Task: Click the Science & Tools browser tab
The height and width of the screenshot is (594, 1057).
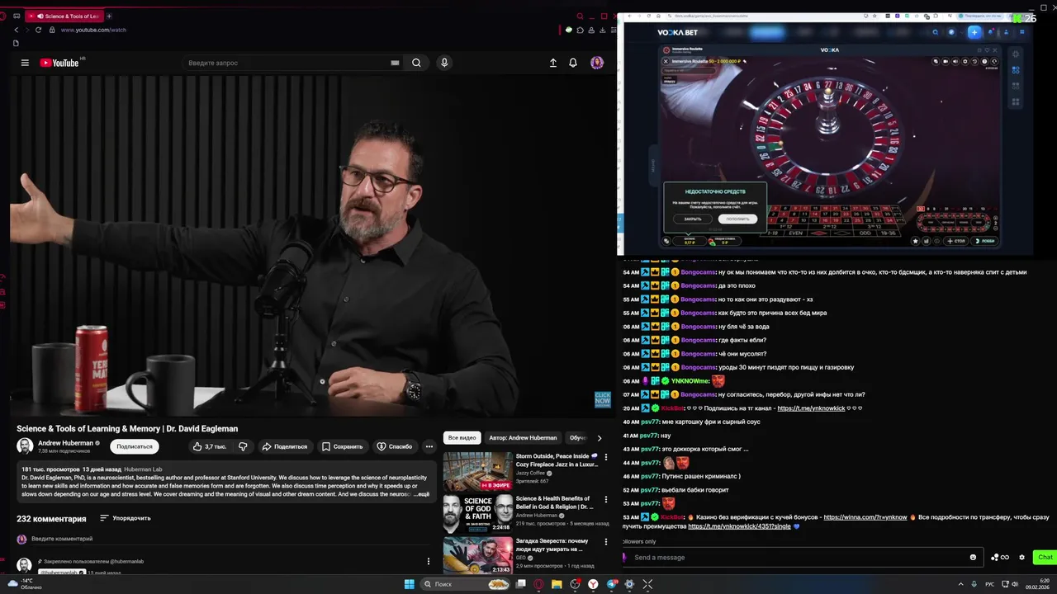Action: (66, 16)
